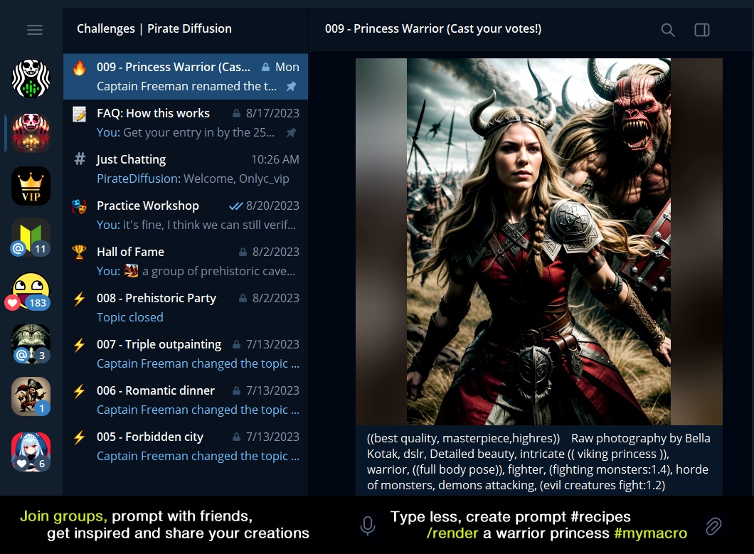This screenshot has height=554, width=754.
Task: Toggle the right sidebar panel
Action: (x=702, y=30)
